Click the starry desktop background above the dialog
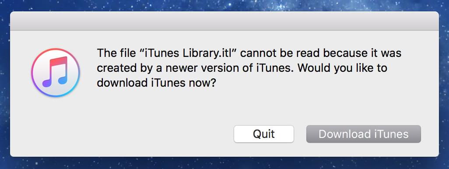Screen dimensions: 449x169 pyautogui.click(x=224, y=5)
